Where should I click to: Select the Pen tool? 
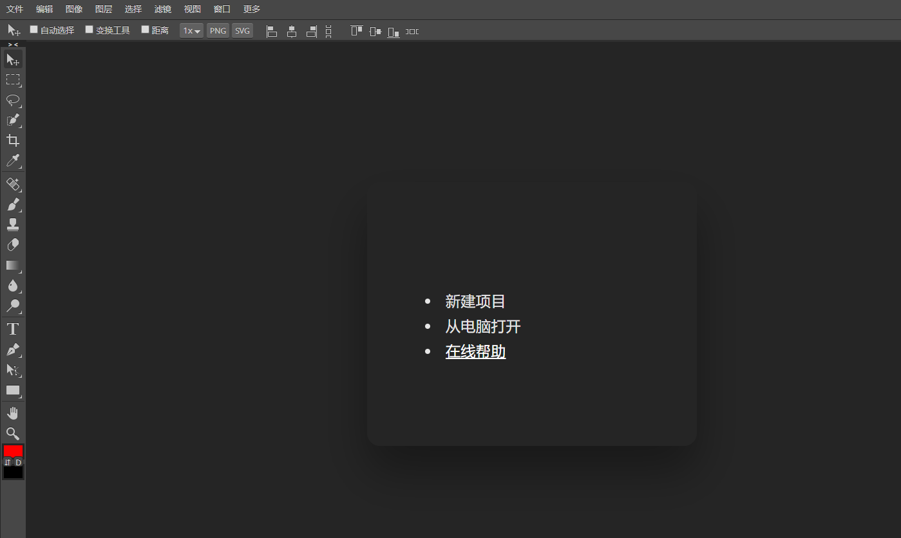click(13, 350)
